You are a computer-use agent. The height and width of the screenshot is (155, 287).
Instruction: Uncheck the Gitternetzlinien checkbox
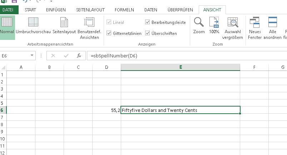point(109,33)
